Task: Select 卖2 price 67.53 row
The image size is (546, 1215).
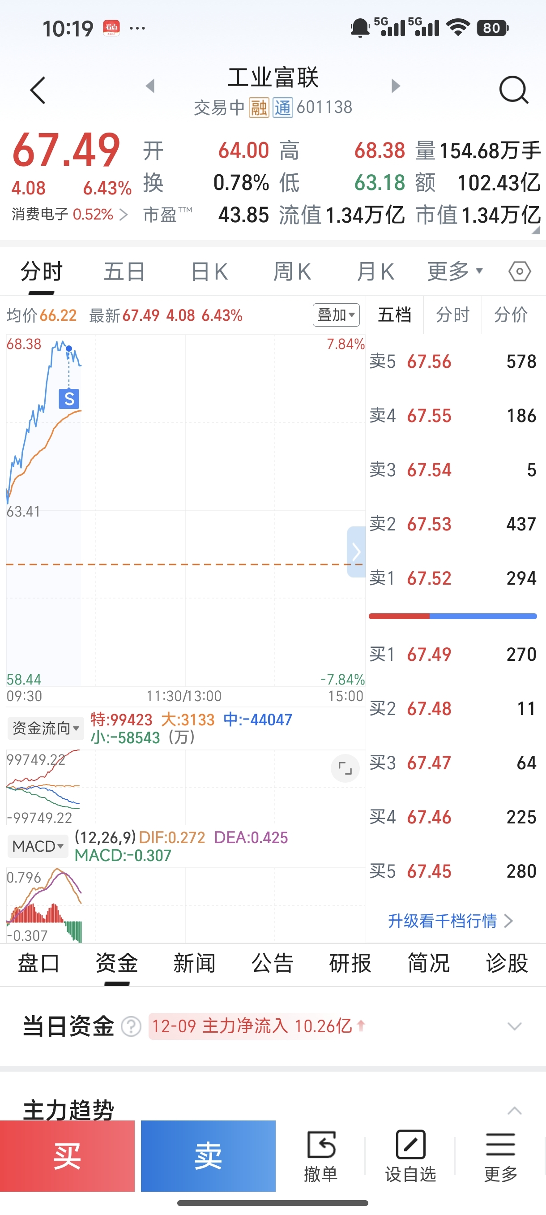Action: 453,525
